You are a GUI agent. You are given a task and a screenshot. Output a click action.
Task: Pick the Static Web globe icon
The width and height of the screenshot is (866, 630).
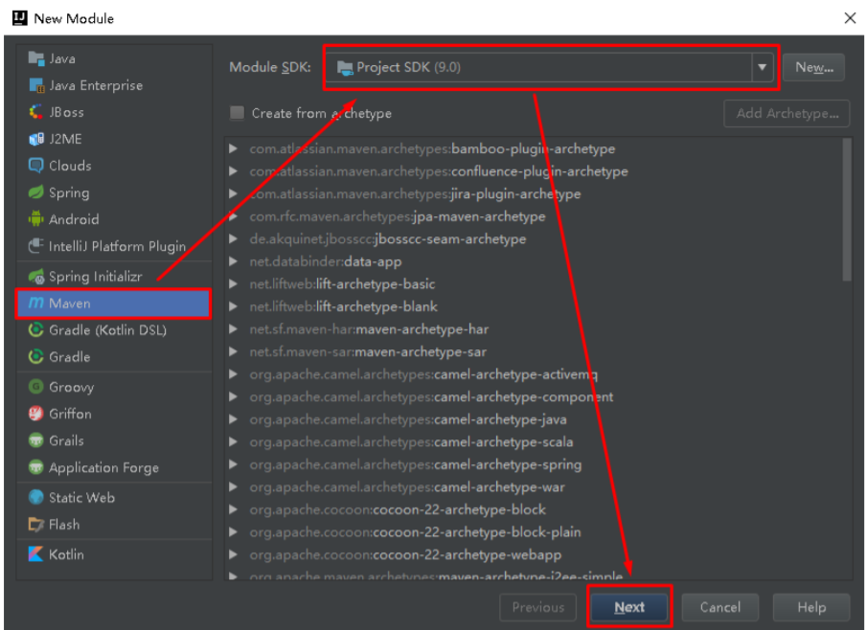pyautogui.click(x=35, y=498)
